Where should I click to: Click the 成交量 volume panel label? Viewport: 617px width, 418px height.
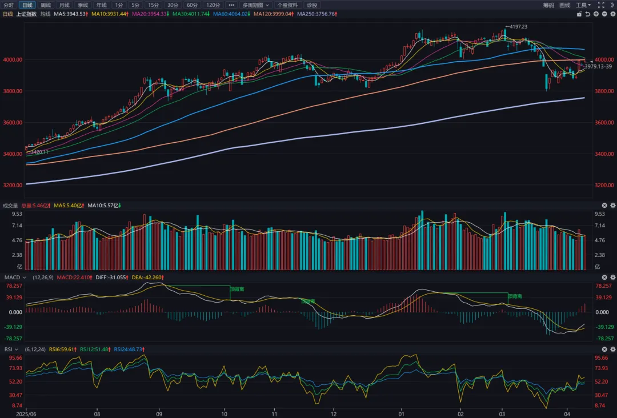point(10,205)
